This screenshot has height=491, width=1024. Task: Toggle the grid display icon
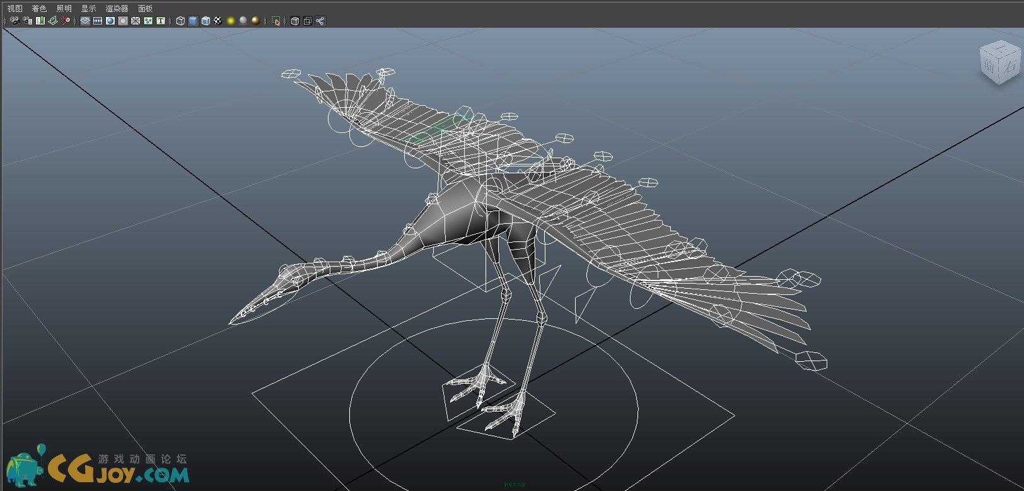tap(85, 21)
